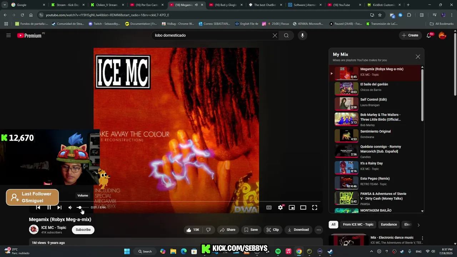
Task: Go to the previous video
Action: point(38,207)
